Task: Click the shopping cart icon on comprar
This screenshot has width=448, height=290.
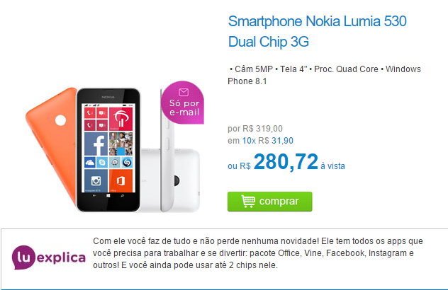Action: pos(248,201)
